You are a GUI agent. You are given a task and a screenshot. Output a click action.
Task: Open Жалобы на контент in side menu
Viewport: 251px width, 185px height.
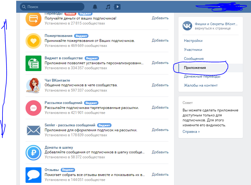(x=201, y=85)
